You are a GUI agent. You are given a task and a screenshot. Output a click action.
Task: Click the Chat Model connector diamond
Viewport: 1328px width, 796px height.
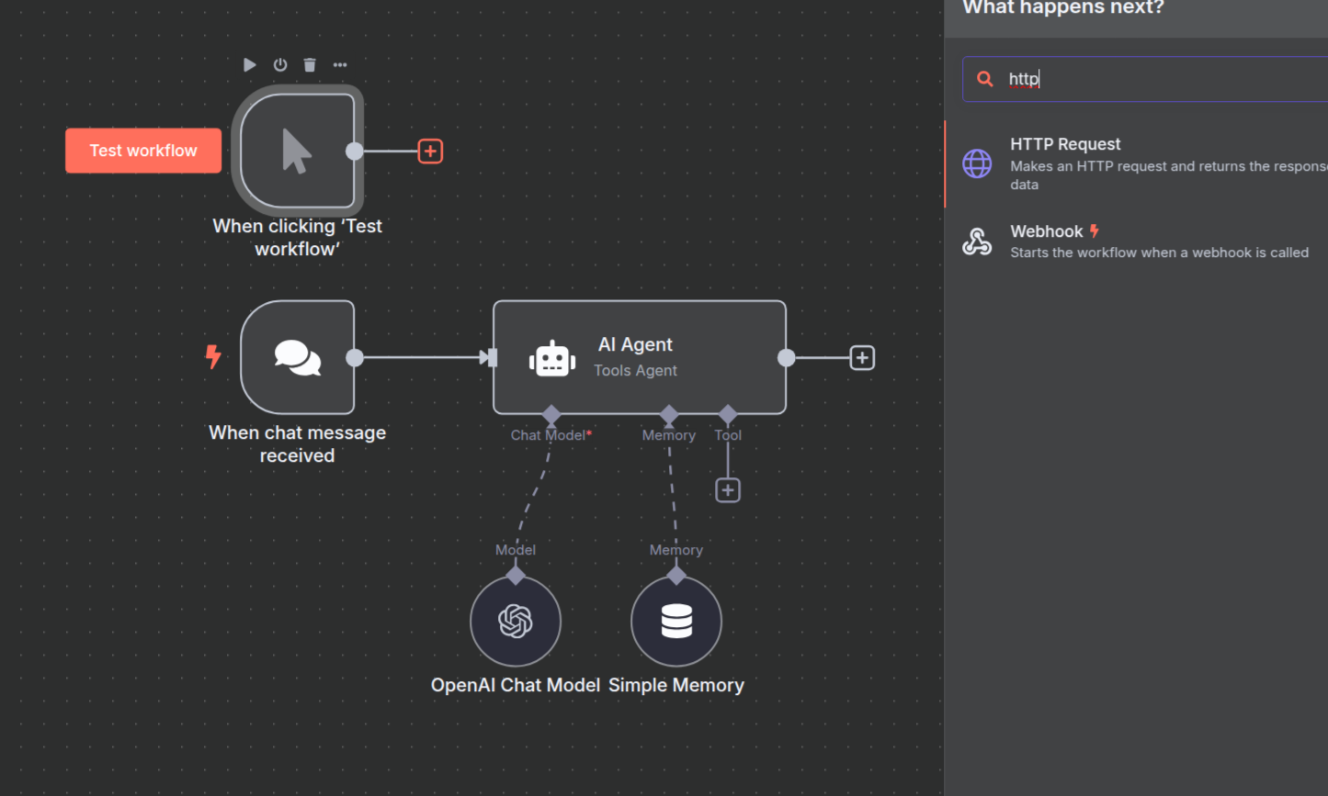coord(551,415)
